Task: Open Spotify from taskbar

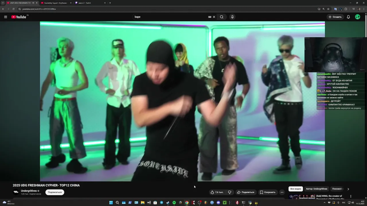Action: 174,203
